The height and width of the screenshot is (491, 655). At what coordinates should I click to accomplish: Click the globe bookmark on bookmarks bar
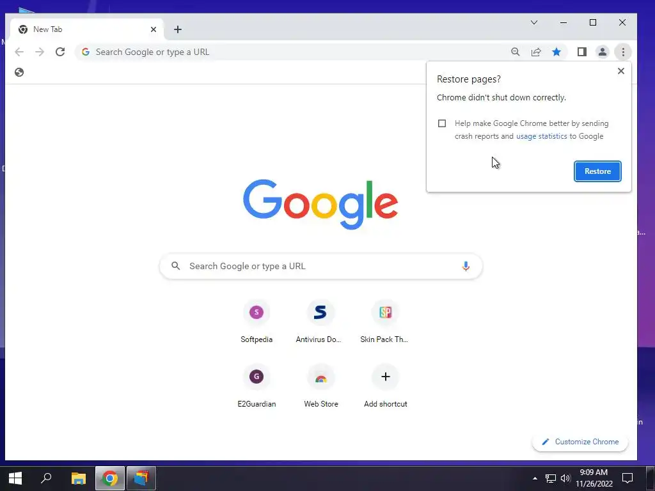[19, 72]
